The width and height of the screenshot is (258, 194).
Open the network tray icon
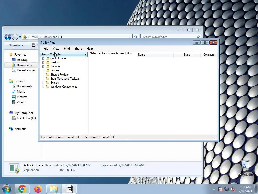coord(227,189)
